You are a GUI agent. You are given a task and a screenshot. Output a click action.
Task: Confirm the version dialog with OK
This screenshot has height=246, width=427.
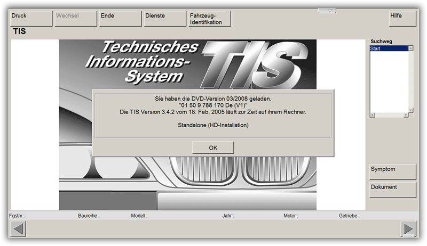[x=213, y=147]
